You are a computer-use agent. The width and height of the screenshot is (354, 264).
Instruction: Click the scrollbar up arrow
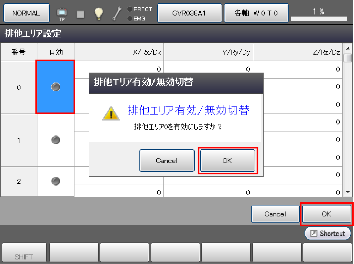[348, 48]
